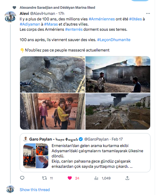Open the three-dot more options menu

(x=148, y=13)
